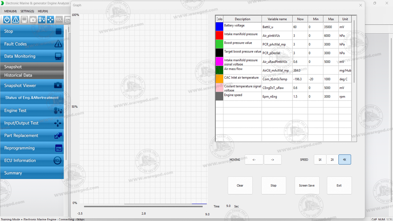This screenshot has width=393, height=221.
Task: Click the input/output arrows toolbar icon
Action: click(x=50, y=20)
